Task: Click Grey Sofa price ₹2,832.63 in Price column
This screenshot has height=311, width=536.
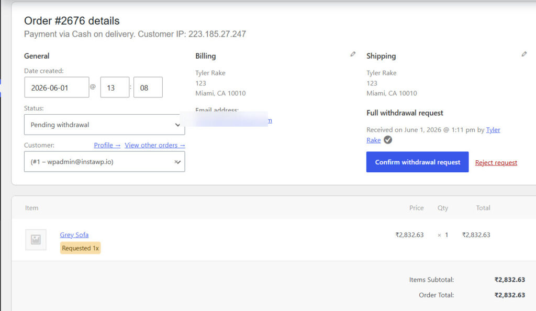Action: click(409, 235)
